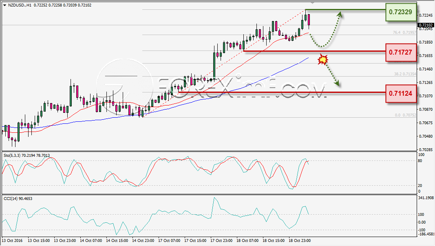Select the OHLC close value 0.72102 in header
The width and height of the screenshot is (435, 246).
coord(84,5)
